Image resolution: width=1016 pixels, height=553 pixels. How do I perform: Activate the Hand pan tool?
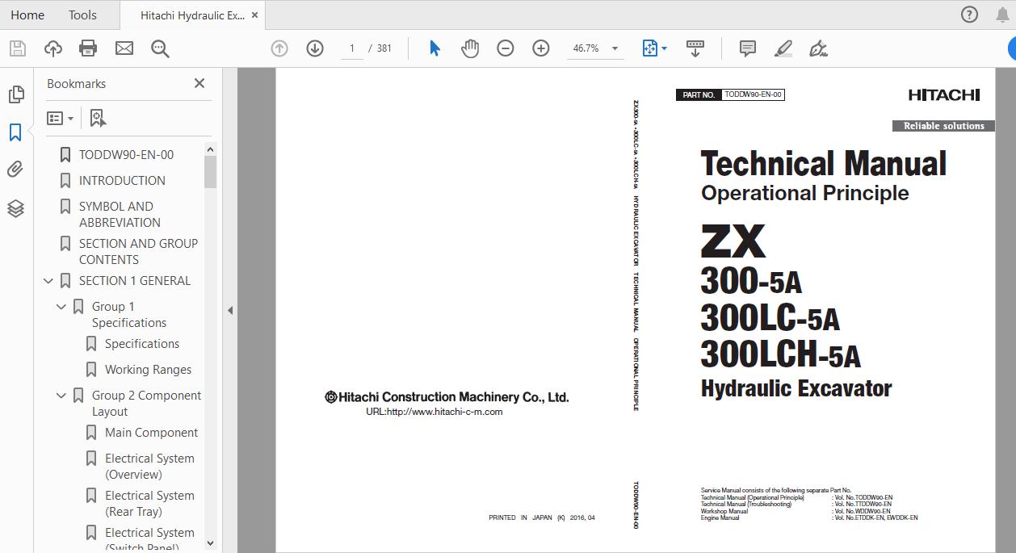(470, 48)
